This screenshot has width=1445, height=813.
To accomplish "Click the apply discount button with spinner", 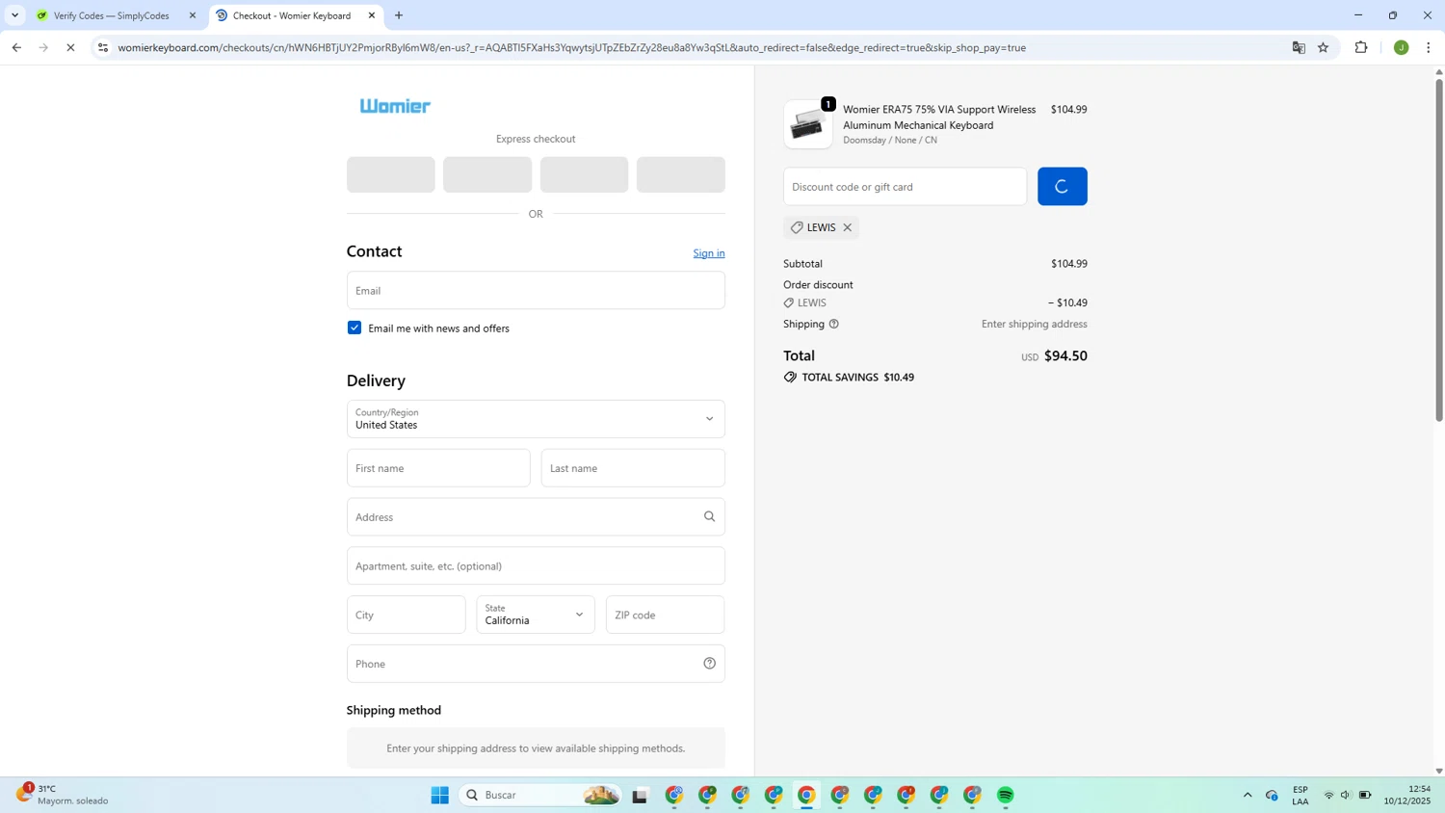I will click(1062, 187).
